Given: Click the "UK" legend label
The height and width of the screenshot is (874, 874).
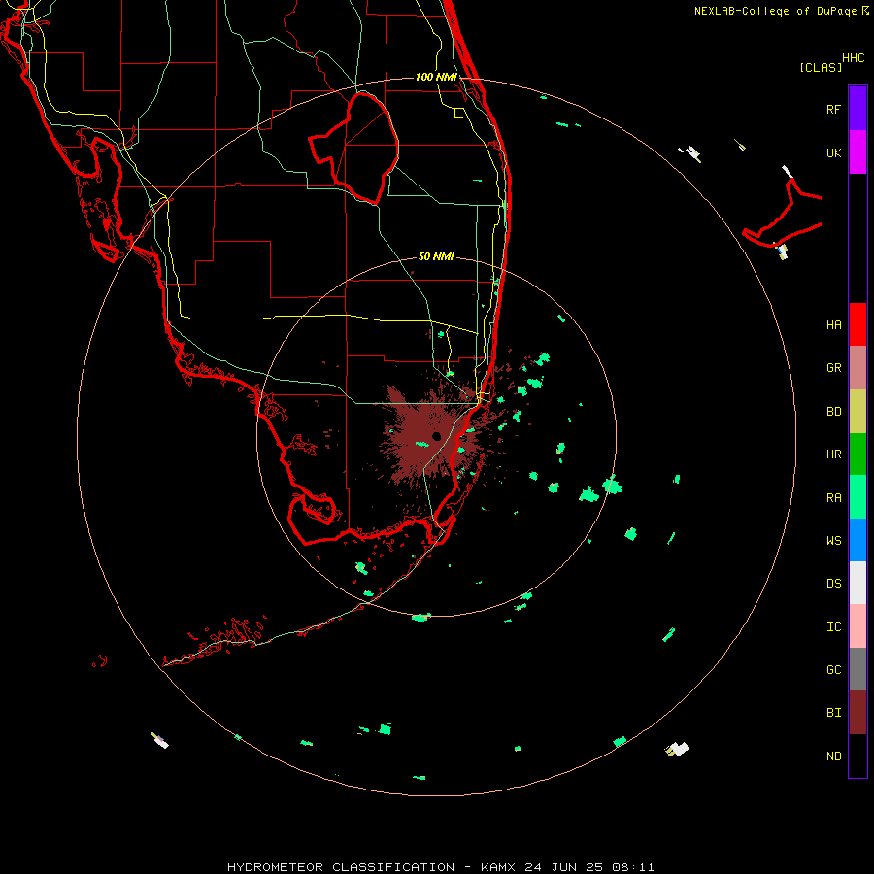Looking at the screenshot, I should pyautogui.click(x=833, y=152).
